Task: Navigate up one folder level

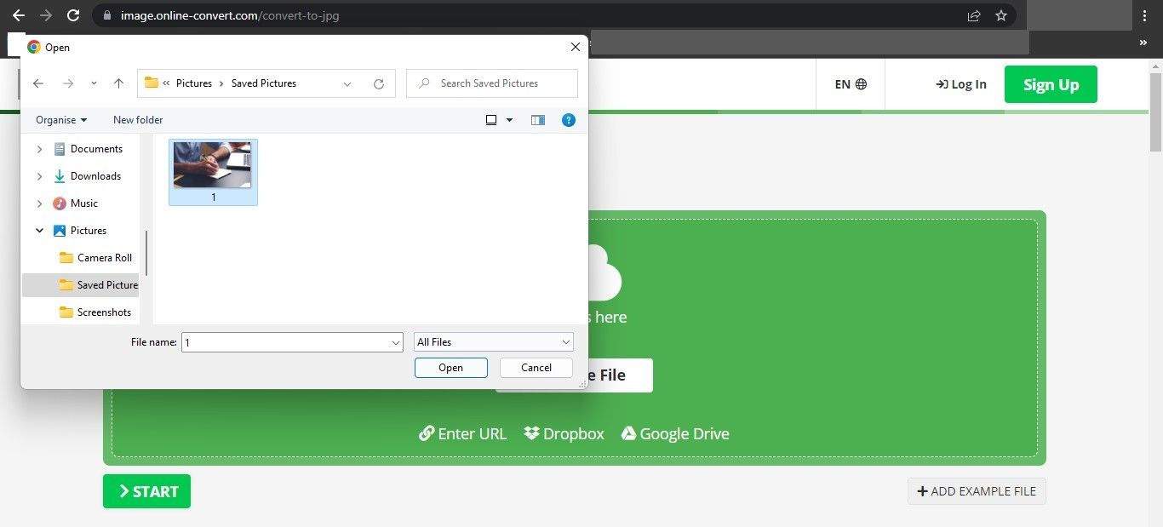Action: tap(118, 83)
